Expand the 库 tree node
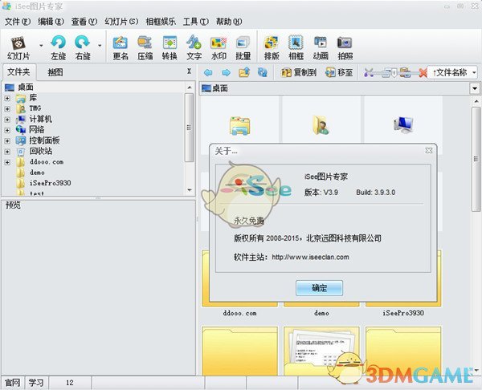This screenshot has width=482, height=390. click(7, 98)
